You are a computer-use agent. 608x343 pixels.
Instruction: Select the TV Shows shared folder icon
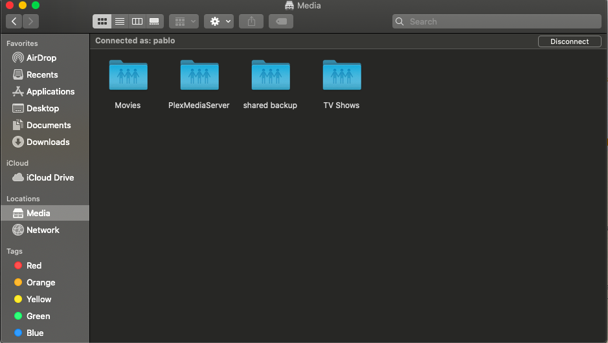[x=342, y=75]
